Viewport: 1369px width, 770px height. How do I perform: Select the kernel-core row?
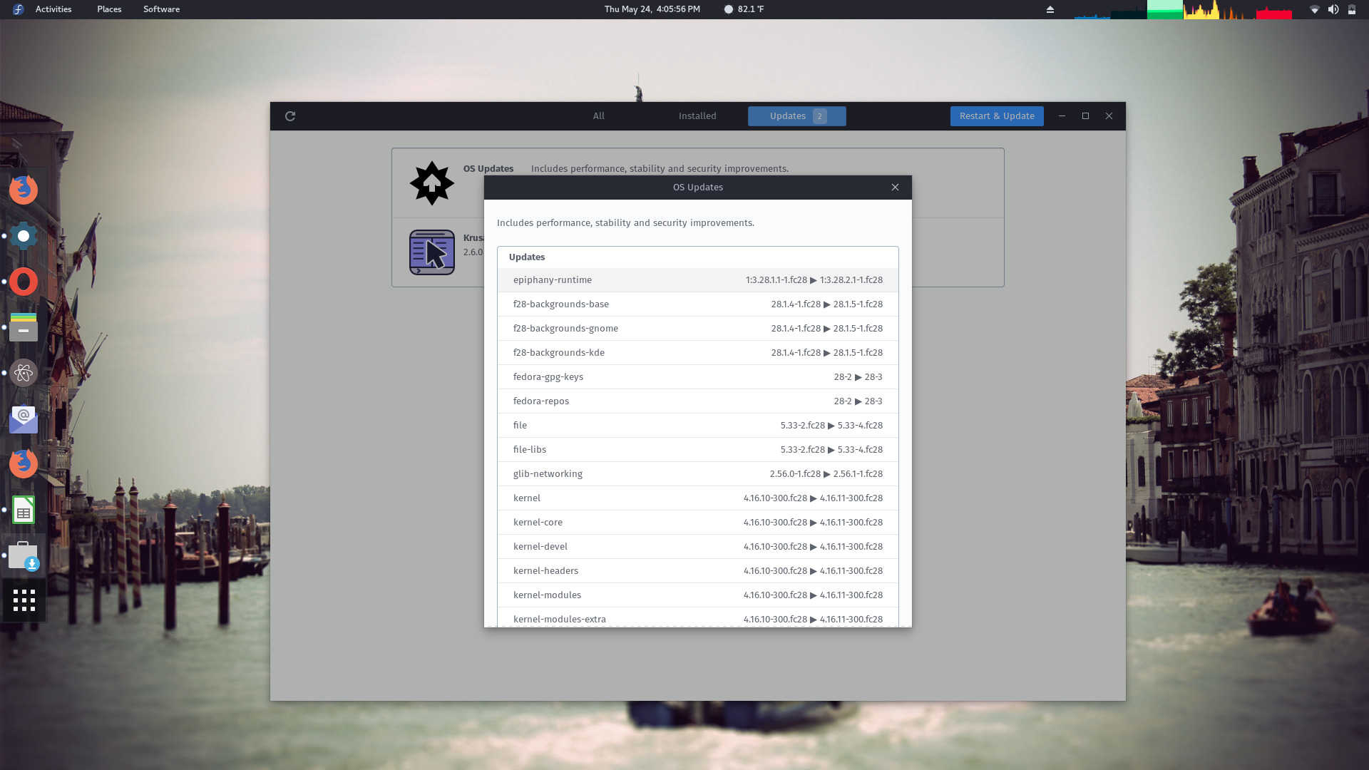(698, 523)
